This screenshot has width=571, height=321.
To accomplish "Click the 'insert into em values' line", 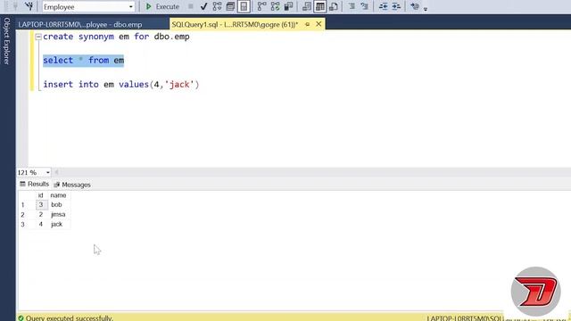I will (x=121, y=85).
